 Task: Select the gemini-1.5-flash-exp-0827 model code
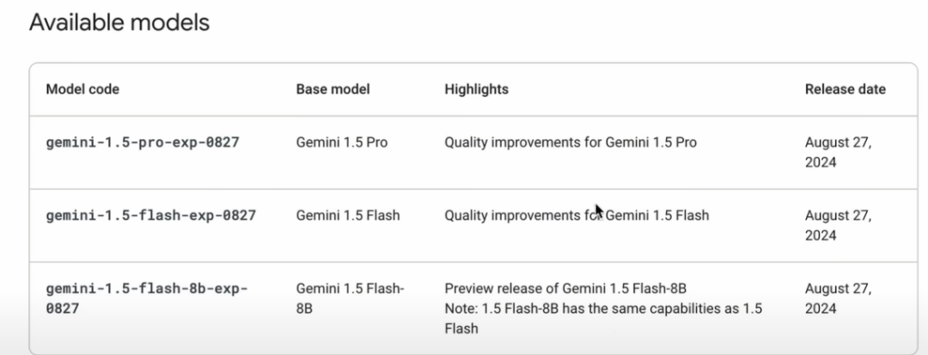click(x=151, y=215)
